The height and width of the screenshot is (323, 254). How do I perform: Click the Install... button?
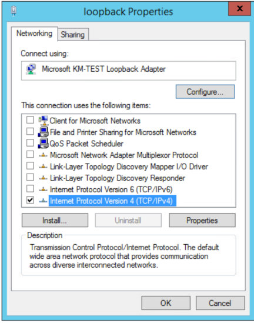[x=55, y=221]
